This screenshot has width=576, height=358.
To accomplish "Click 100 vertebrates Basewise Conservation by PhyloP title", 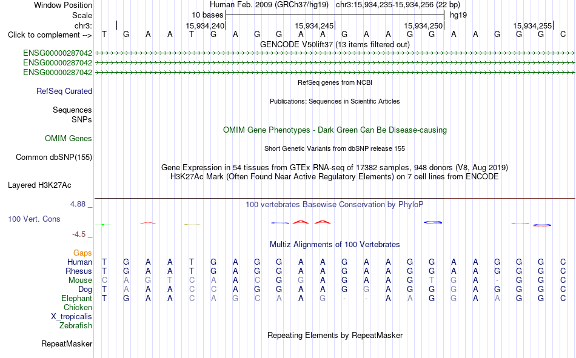I will [335, 204].
